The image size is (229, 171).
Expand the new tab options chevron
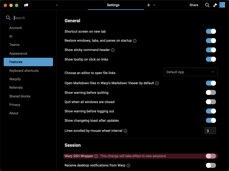tap(154, 5)
